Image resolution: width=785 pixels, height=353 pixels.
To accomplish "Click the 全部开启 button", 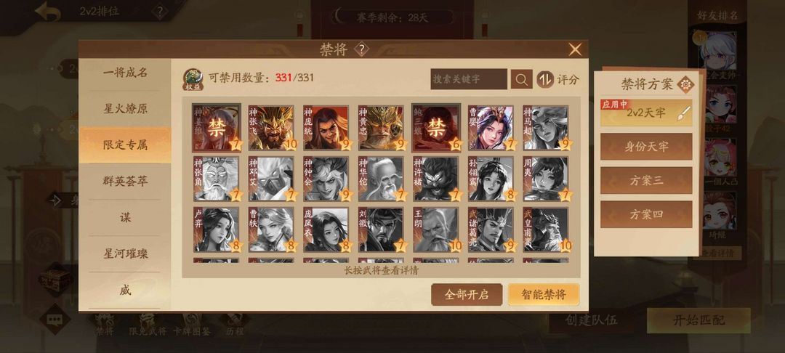I will [467, 294].
